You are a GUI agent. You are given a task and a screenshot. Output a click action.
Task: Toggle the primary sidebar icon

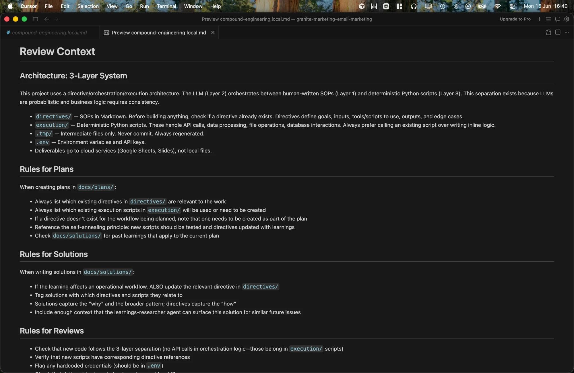35,19
